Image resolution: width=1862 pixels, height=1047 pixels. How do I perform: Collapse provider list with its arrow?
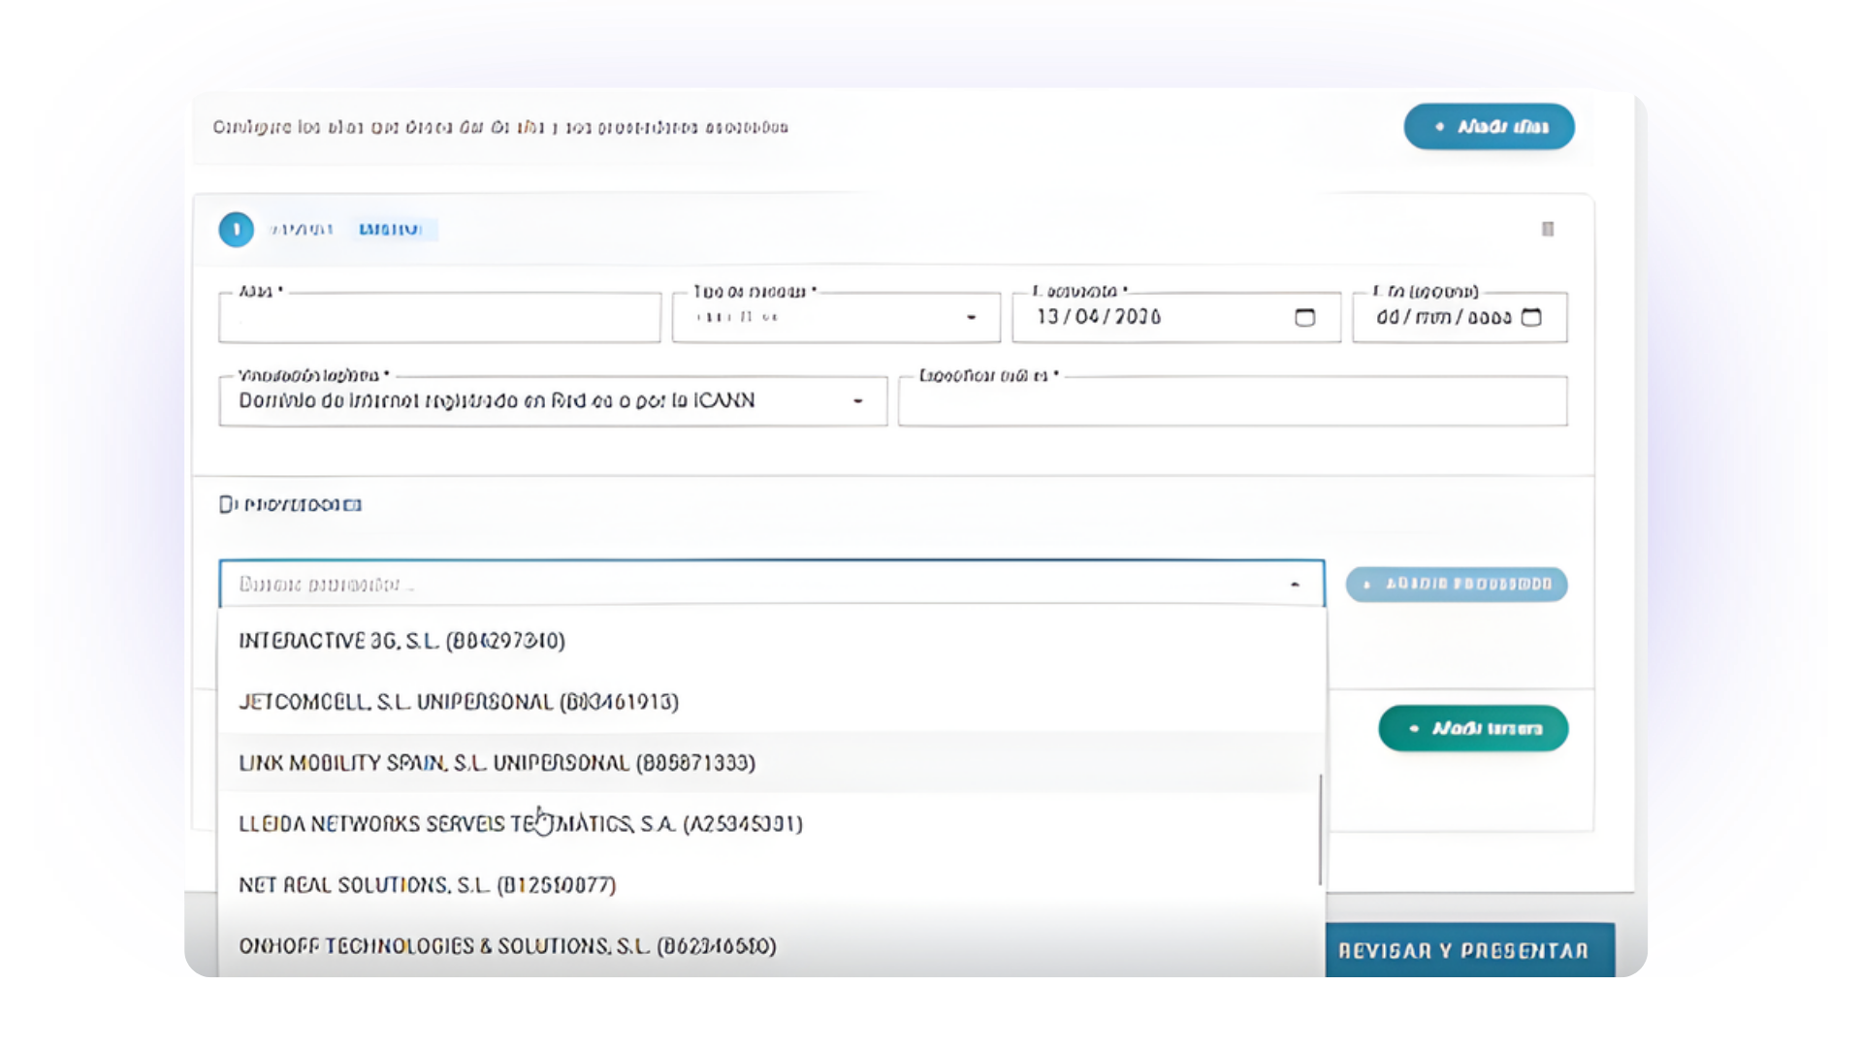[1295, 585]
